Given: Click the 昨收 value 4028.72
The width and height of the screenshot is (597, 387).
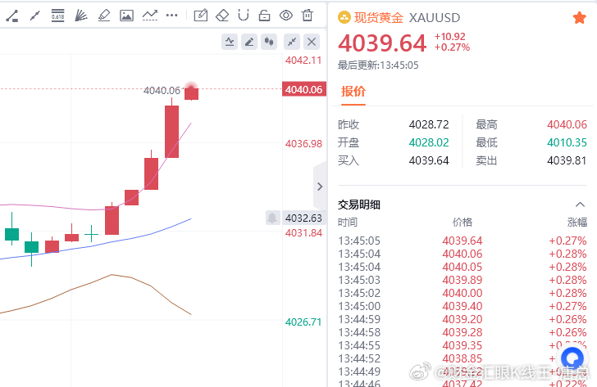Looking at the screenshot, I should [429, 124].
